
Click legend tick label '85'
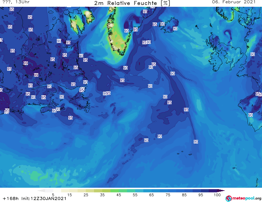(x=184, y=195)
